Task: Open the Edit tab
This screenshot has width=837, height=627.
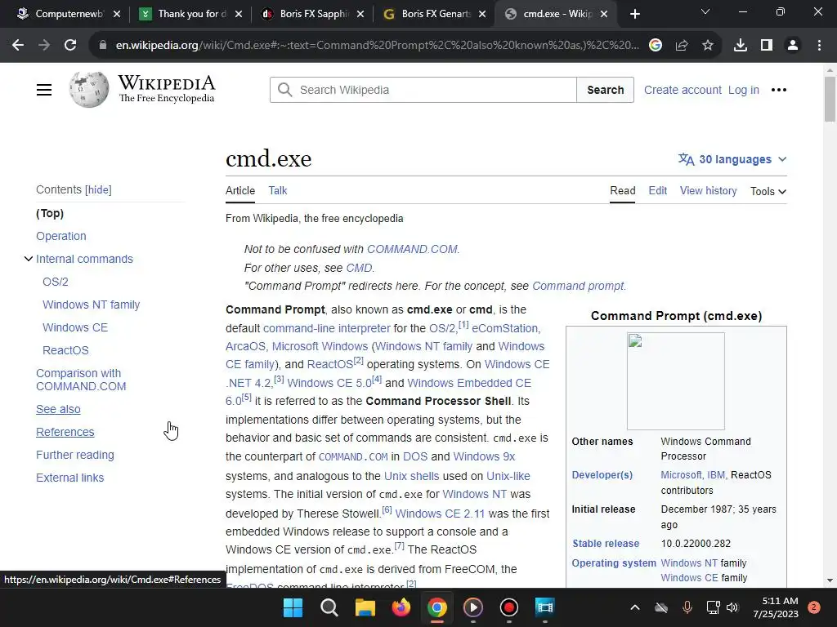Action: click(x=658, y=190)
